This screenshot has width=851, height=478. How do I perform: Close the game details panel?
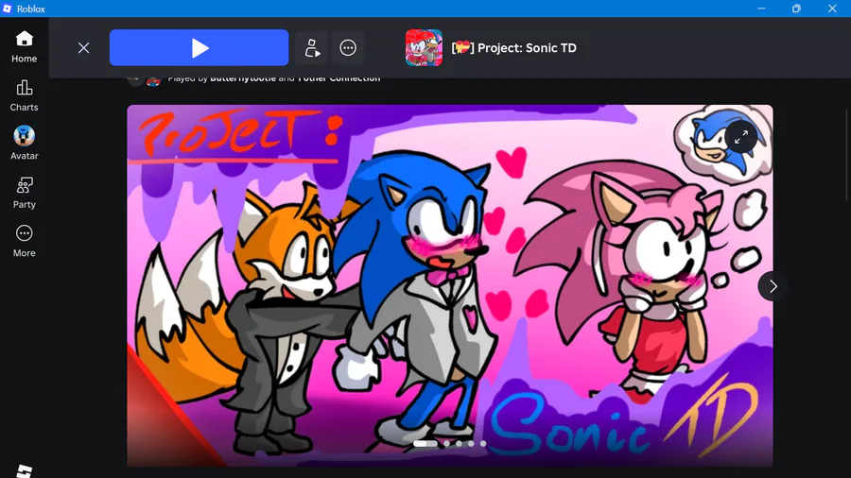83,47
